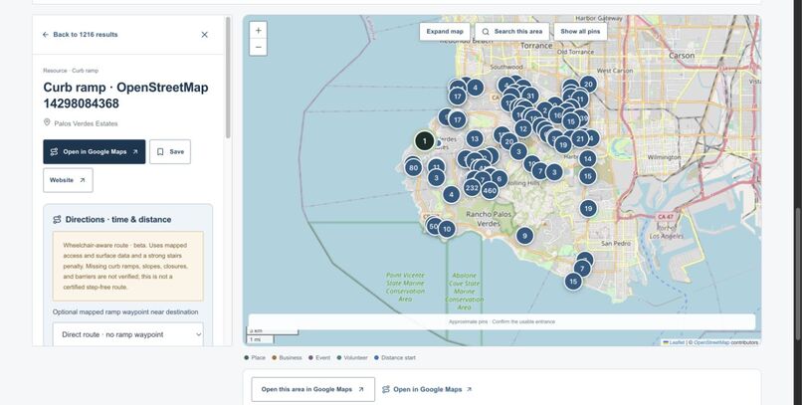Open the cluster marker labeled 21
The height and width of the screenshot is (405, 802).
579,138
